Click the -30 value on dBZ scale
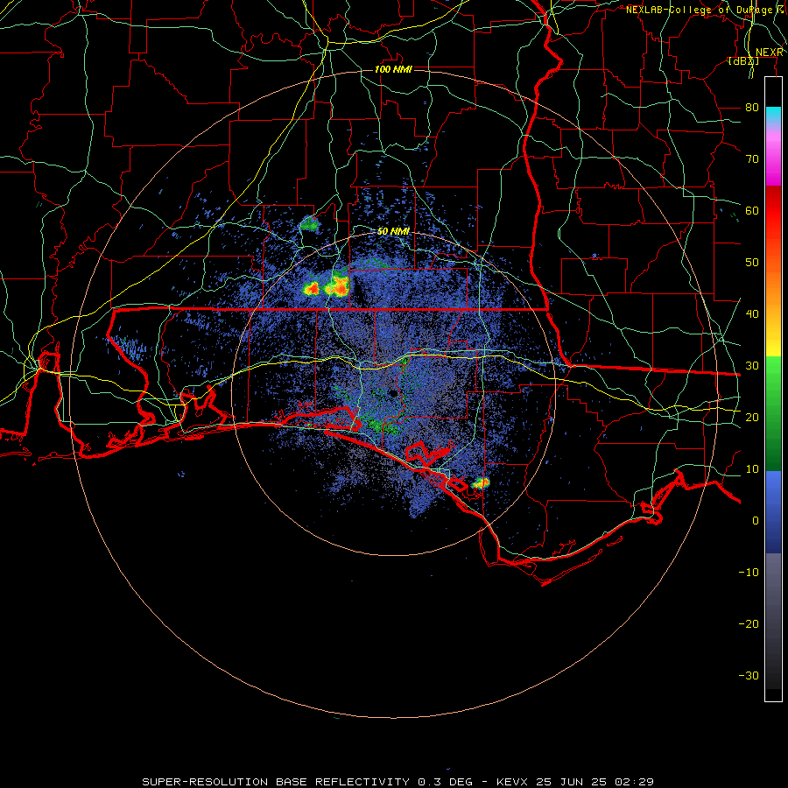Viewport: 788px width, 788px height. coord(749,675)
